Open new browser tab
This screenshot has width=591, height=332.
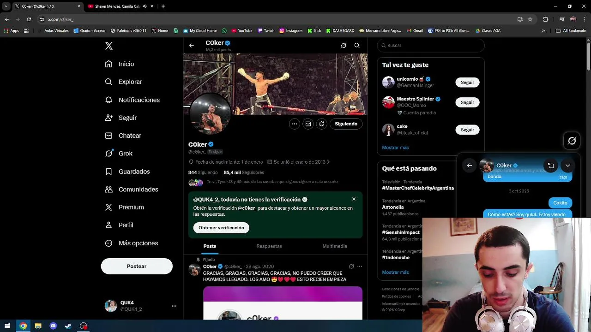click(x=163, y=6)
